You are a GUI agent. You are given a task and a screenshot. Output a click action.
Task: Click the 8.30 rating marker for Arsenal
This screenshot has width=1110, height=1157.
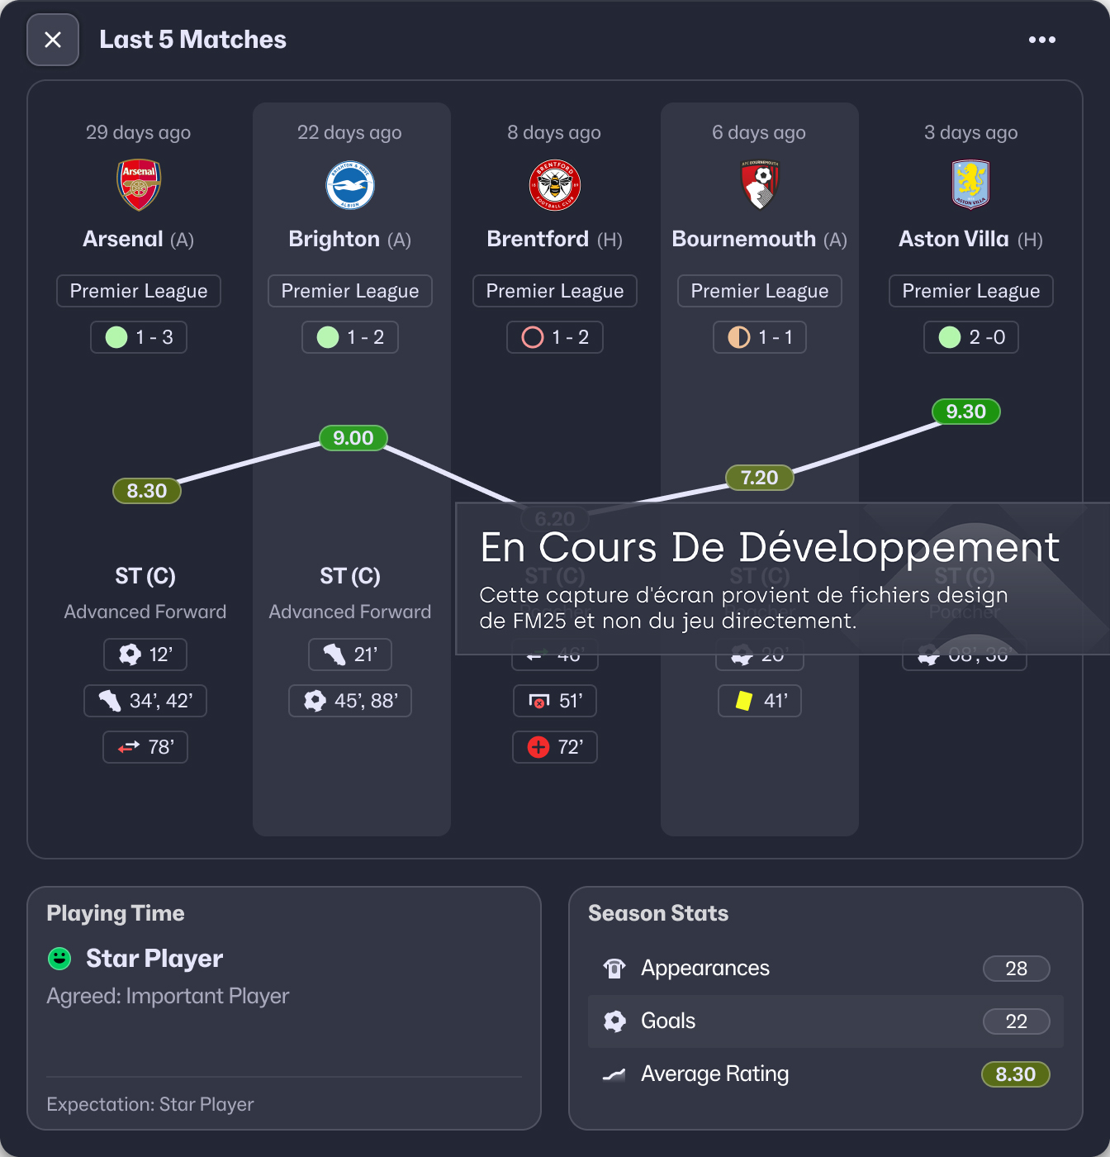point(146,491)
